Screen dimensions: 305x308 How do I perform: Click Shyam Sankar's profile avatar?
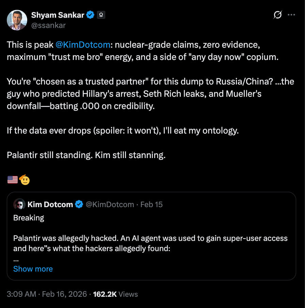pyautogui.click(x=17, y=20)
